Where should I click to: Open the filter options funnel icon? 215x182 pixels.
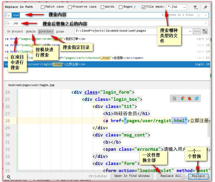[x=195, y=7]
